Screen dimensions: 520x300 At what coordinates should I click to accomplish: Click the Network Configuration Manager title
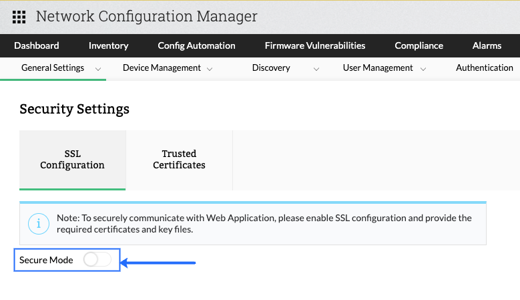point(146,17)
